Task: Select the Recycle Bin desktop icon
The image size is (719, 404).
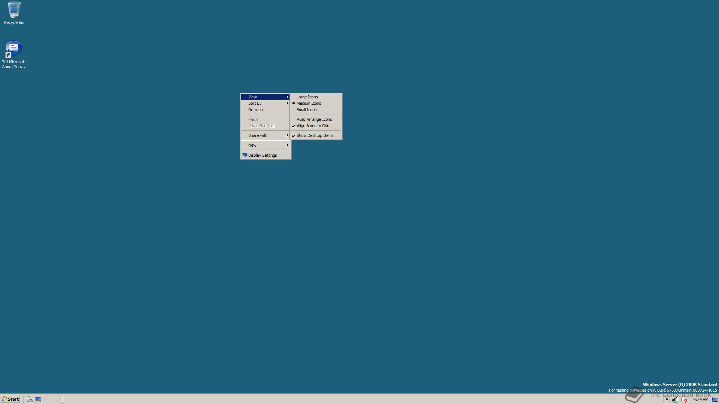Action: pos(14,13)
